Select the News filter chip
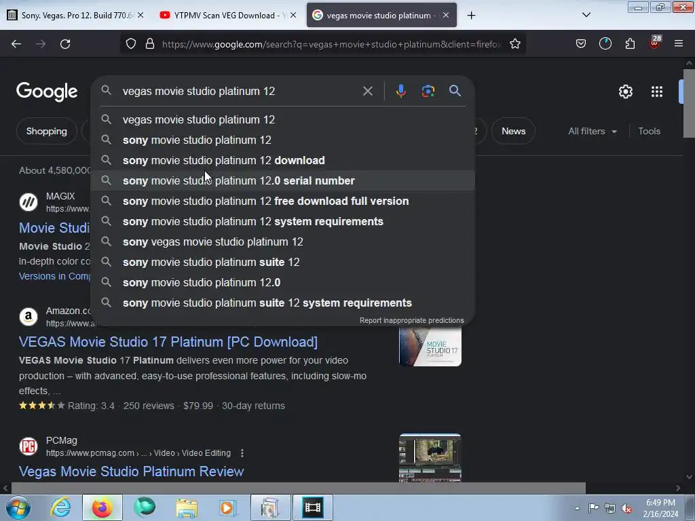The image size is (695, 521). click(x=513, y=131)
